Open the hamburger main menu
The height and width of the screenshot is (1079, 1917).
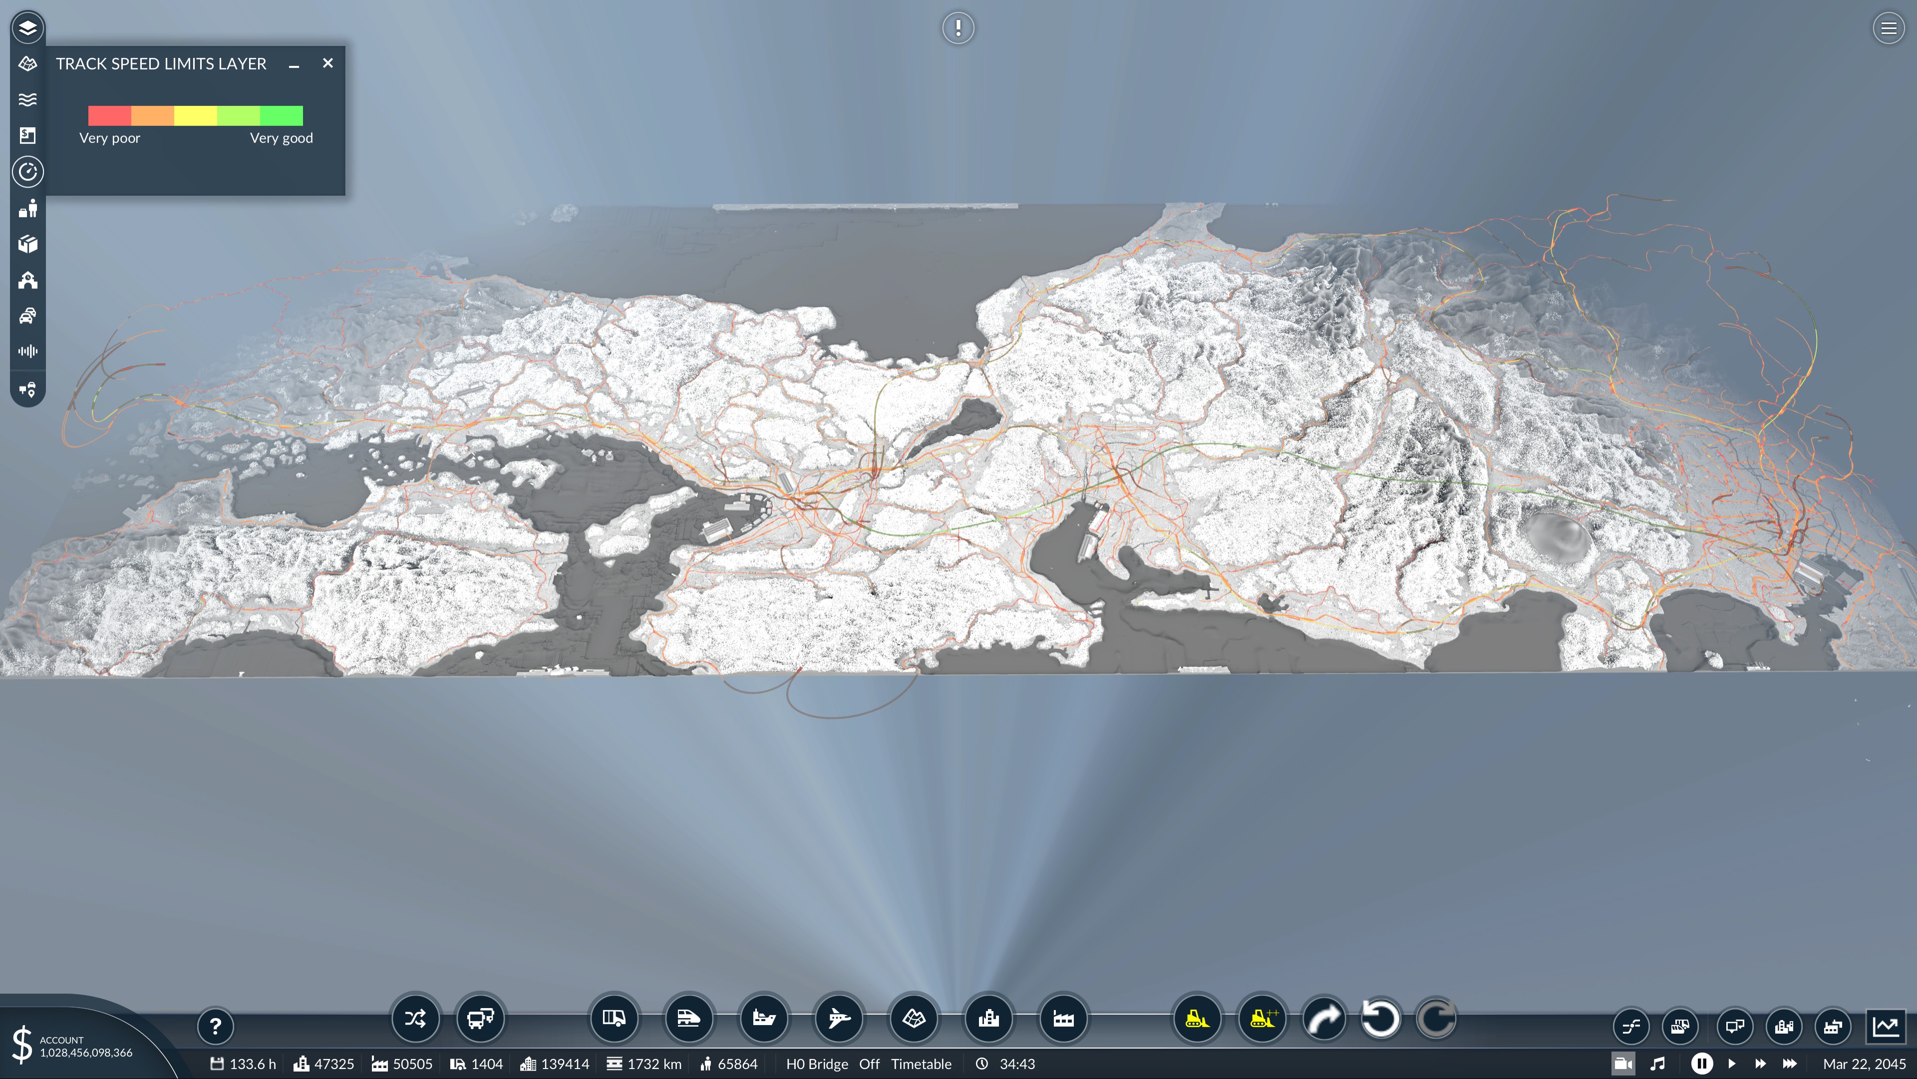[1888, 28]
